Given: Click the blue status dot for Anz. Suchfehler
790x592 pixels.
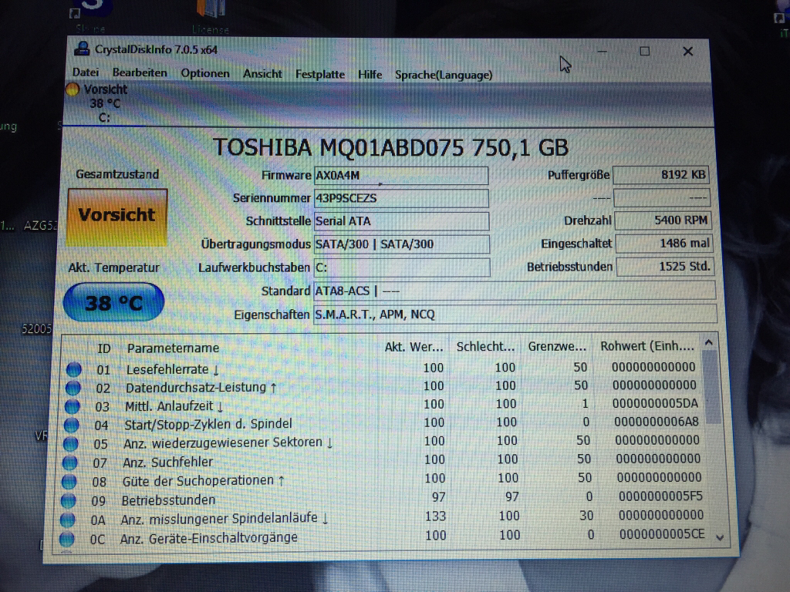Looking at the screenshot, I should [69, 462].
